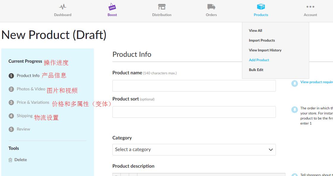Viewport: 333px width, 176px height.
Task: Open View Import History menu entry
Action: (x=265, y=50)
